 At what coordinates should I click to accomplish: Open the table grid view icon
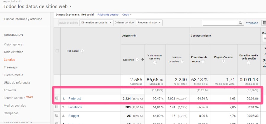point(264,23)
